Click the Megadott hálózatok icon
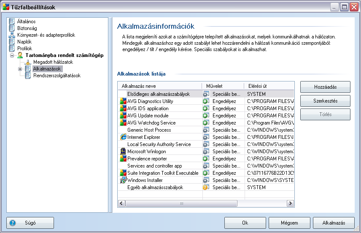 (x=28, y=62)
